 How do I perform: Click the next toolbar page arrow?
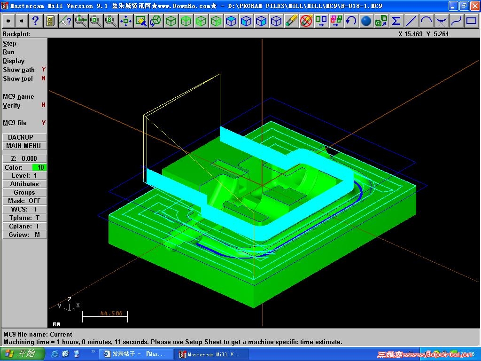(x=22, y=21)
